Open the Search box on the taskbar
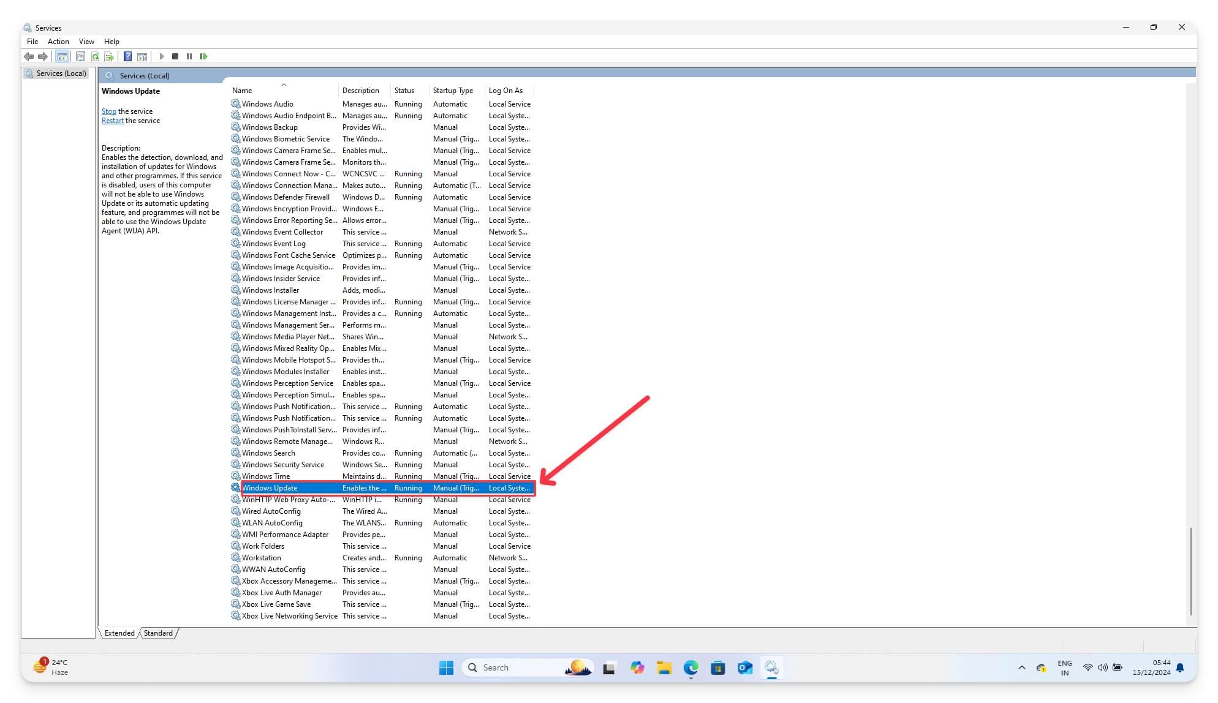 point(527,667)
